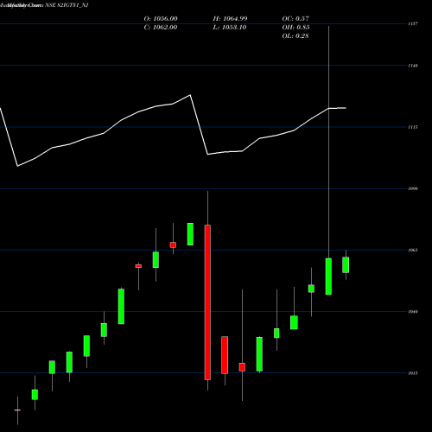The image size is (432, 432).
Task: Click the 1157 price axis label
Action: point(413,24)
